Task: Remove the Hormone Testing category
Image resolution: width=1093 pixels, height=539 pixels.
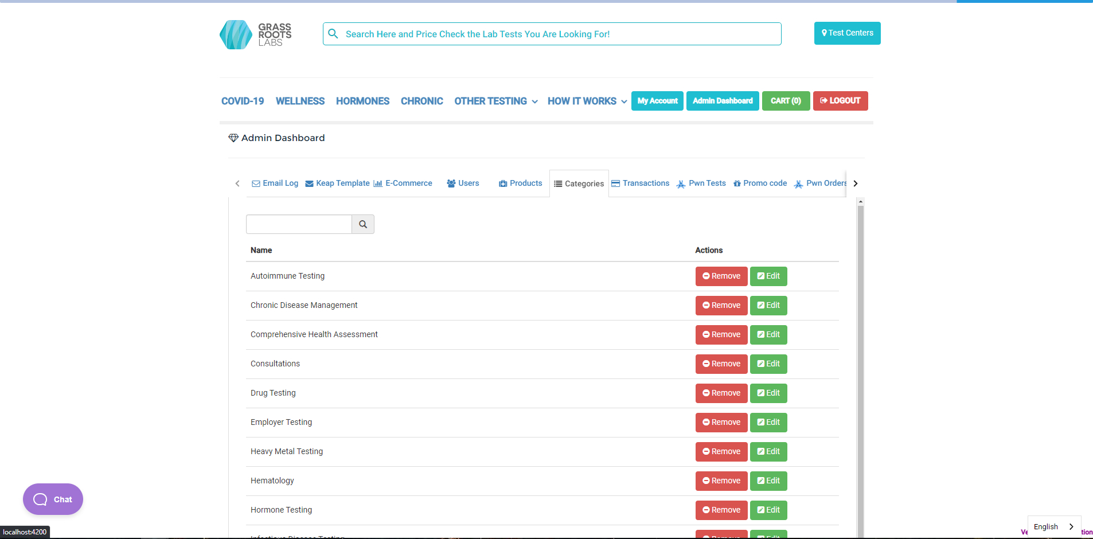Action: (721, 510)
